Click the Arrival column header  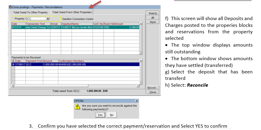[x=55, y=24]
